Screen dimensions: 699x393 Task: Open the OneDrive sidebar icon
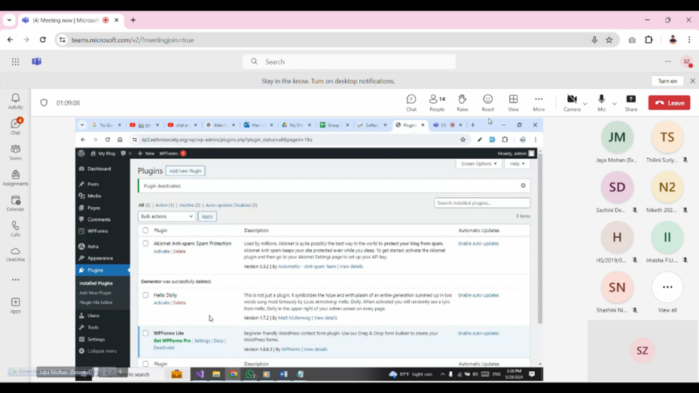[15, 254]
